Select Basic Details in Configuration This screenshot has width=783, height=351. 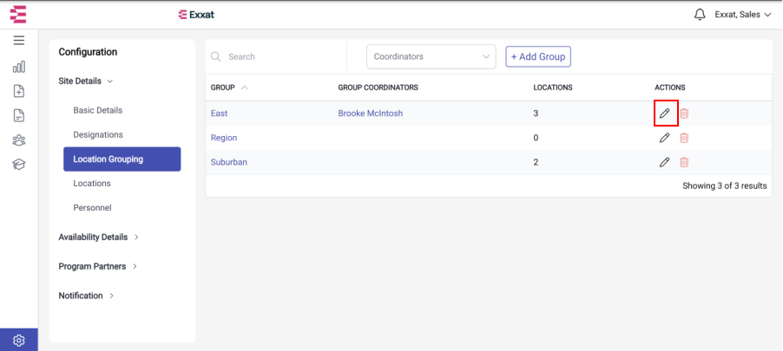point(98,110)
